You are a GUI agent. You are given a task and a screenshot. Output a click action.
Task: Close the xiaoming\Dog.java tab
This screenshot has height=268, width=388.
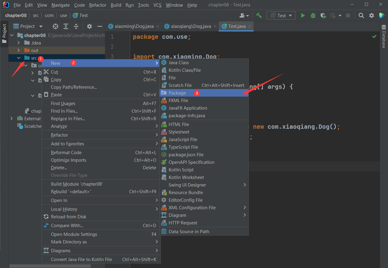point(158,26)
